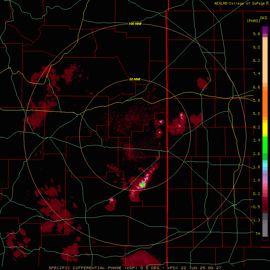Pick the gray bottom segment of color bar
Image resolution: width=270 pixels, height=270 pixels.
265,229
